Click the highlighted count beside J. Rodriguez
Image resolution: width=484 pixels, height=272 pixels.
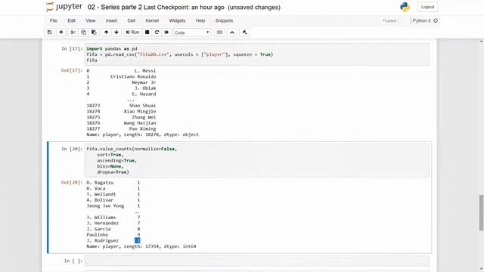[x=138, y=240]
